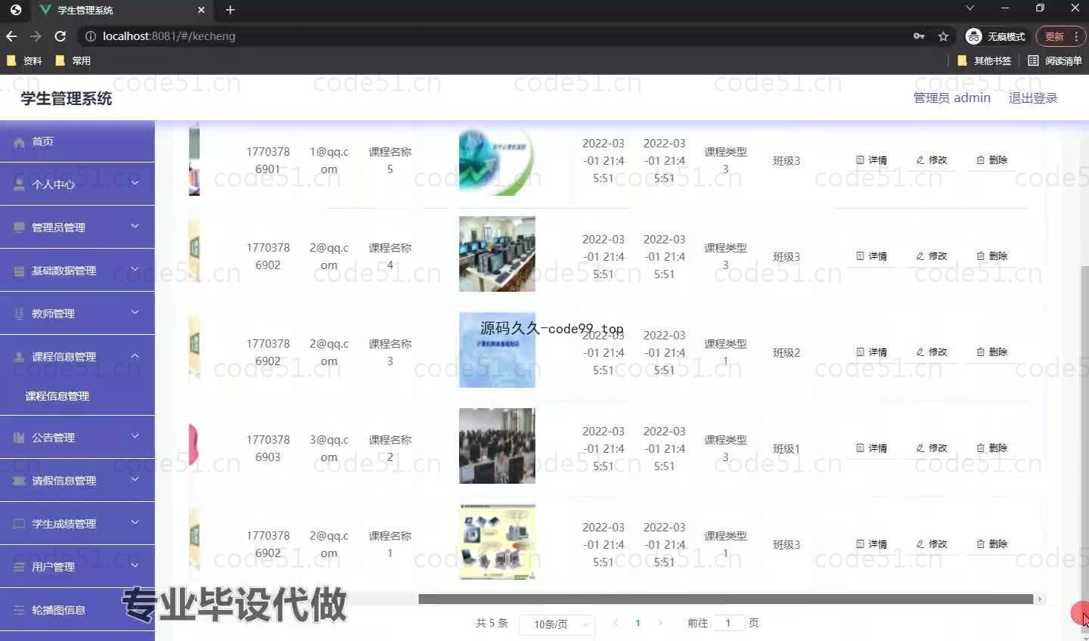
Task: Reload the page with the refresh icon
Action: pos(60,36)
